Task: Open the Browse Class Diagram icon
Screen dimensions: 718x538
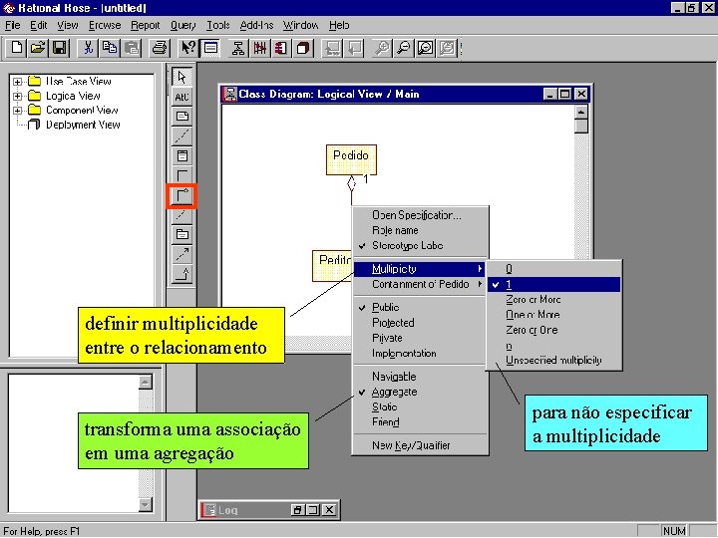Action: pos(237,48)
